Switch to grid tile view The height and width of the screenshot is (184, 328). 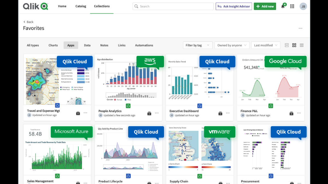click(294, 45)
